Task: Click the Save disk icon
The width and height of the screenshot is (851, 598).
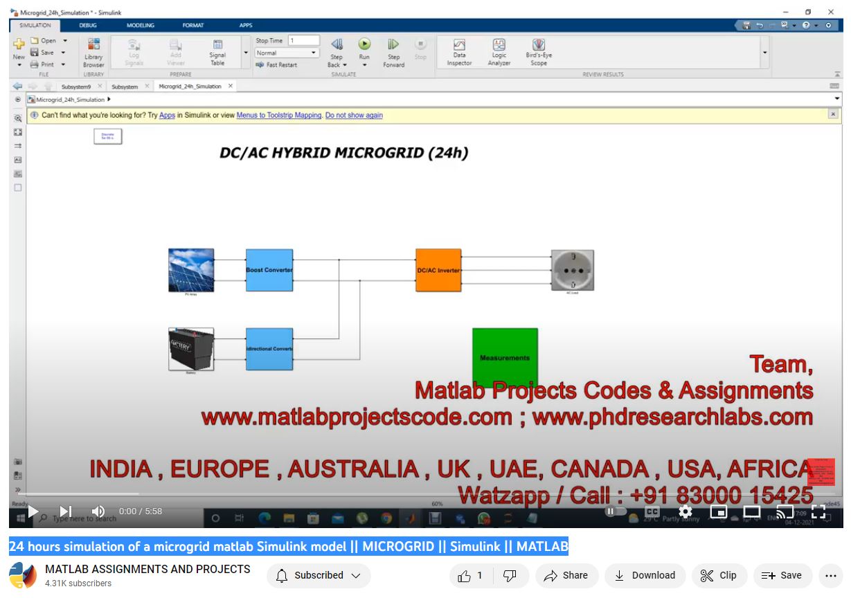Action: tap(34, 53)
